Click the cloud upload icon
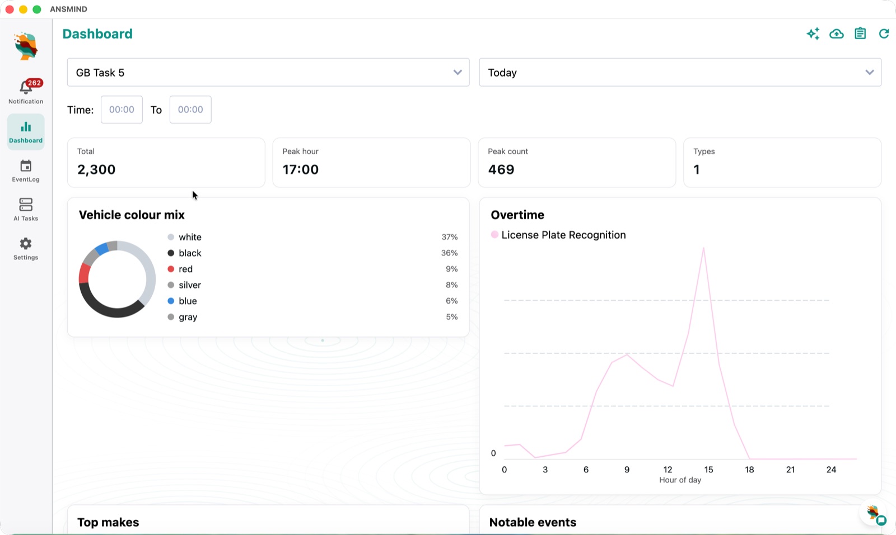This screenshot has height=535, width=896. (837, 34)
